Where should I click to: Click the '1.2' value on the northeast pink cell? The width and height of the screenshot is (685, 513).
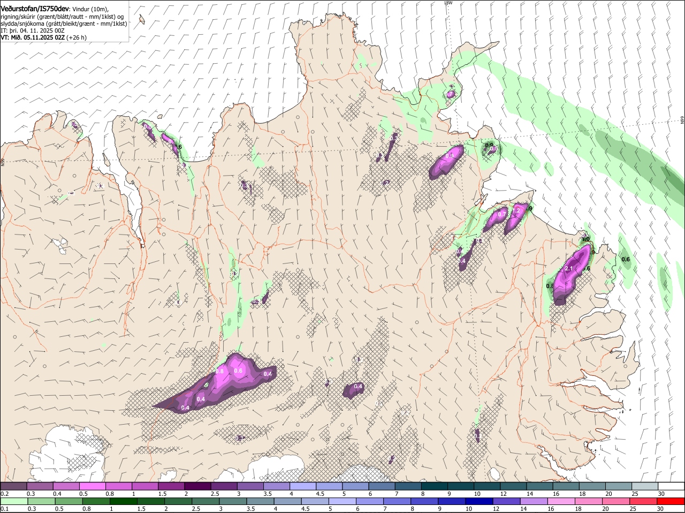pyautogui.click(x=516, y=211)
